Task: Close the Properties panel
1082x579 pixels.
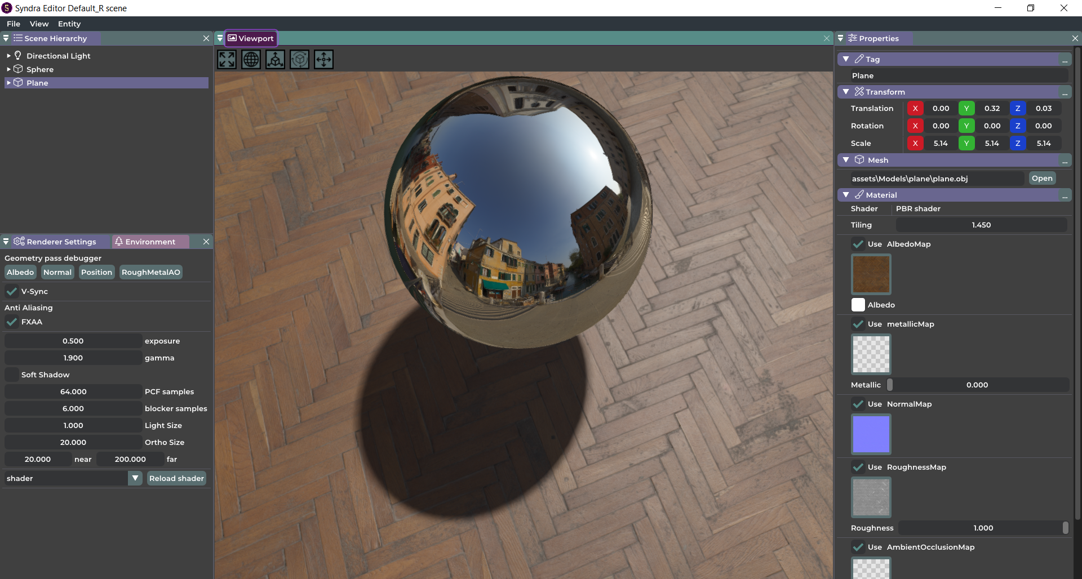Action: pos(1075,38)
